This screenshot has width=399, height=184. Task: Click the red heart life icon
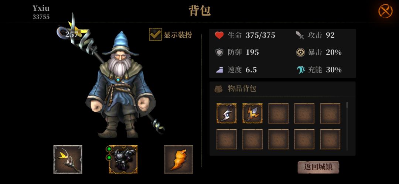tap(219, 35)
